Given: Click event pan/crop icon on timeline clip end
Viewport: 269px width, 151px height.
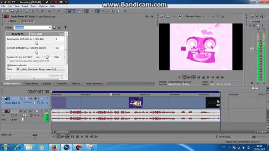Looking at the screenshot, I should pos(218,102).
